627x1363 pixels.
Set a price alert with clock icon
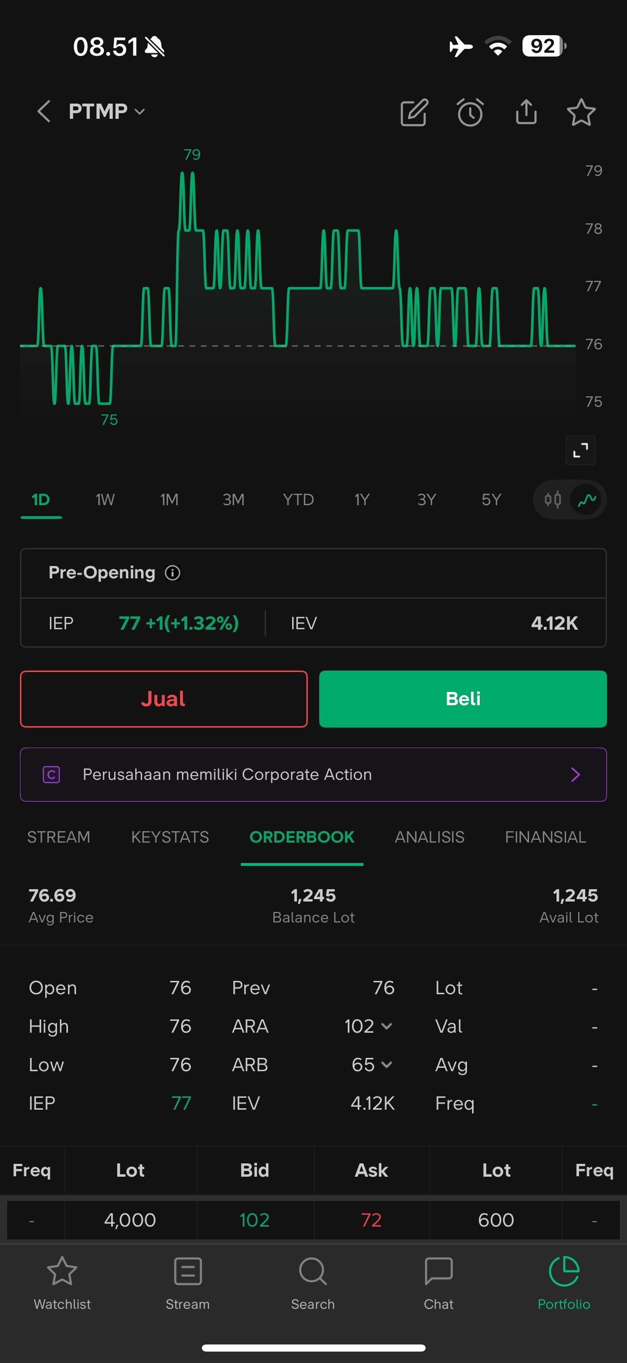pos(470,112)
